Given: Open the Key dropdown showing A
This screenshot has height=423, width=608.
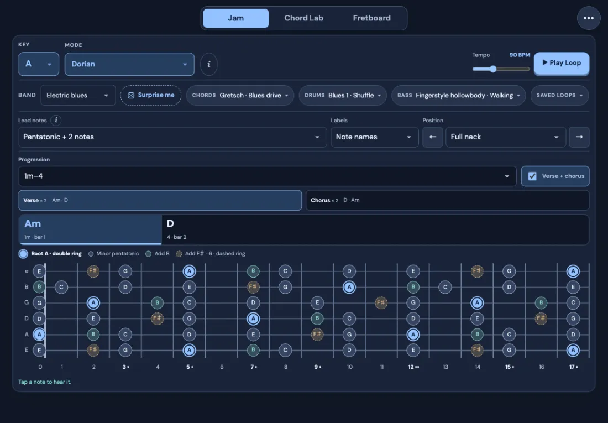Looking at the screenshot, I should click(x=39, y=64).
